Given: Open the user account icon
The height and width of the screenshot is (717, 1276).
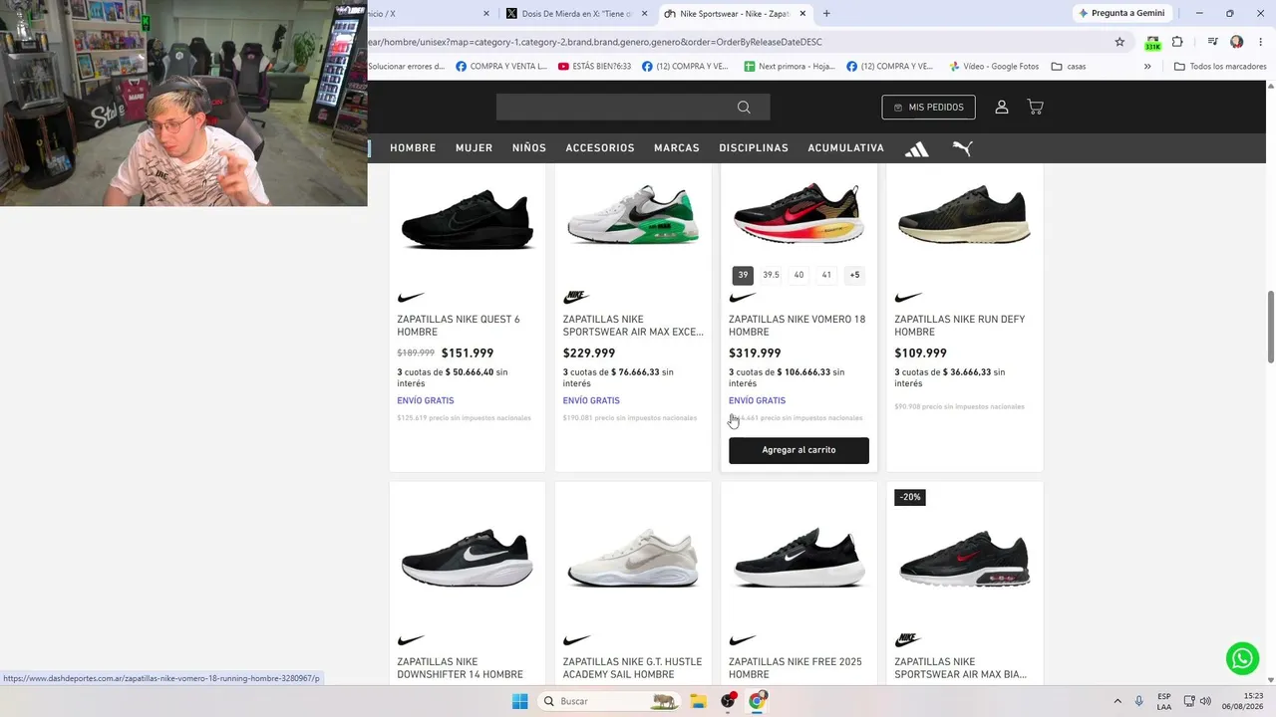Looking at the screenshot, I should [1002, 108].
